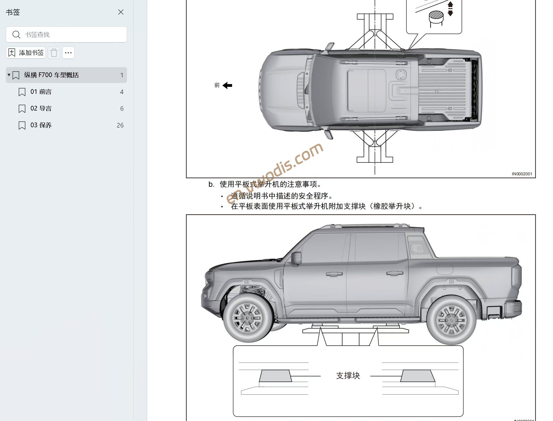
Task: Click the plus-bookmark icon in 添加书签
Action: click(12, 53)
